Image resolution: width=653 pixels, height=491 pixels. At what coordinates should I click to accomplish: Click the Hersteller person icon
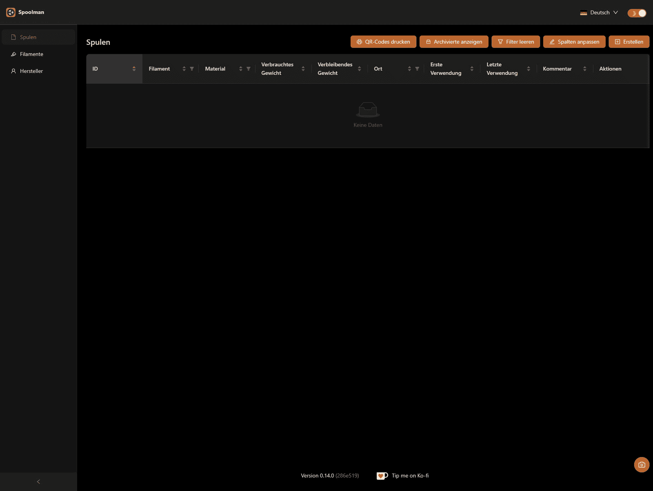pyautogui.click(x=13, y=71)
